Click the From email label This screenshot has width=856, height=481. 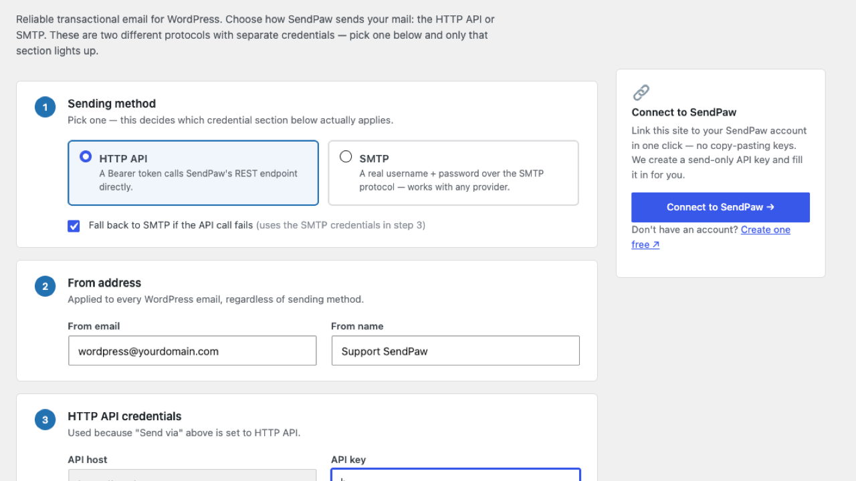click(x=94, y=326)
